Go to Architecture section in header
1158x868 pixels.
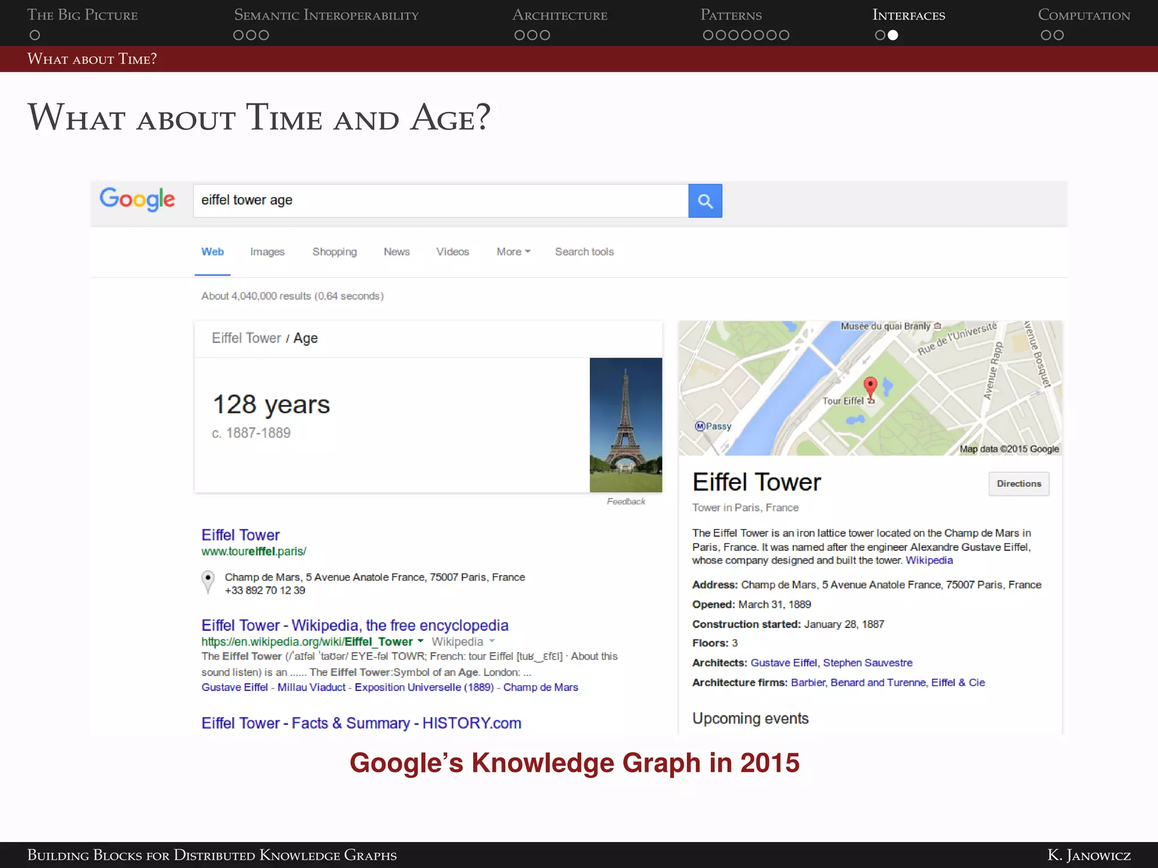[x=560, y=15]
